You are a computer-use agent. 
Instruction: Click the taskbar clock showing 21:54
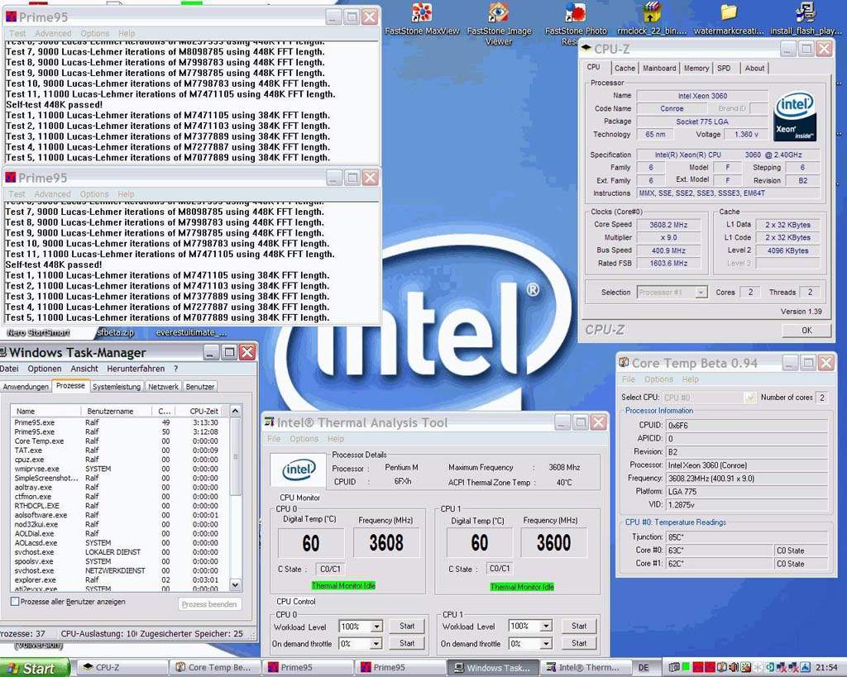(826, 668)
